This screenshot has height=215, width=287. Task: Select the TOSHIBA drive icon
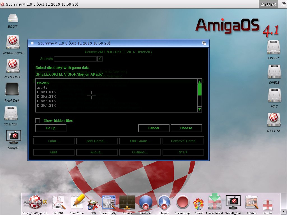(11, 113)
